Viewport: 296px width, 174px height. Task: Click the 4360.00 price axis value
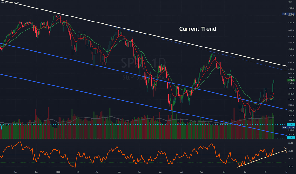click(x=291, y=49)
